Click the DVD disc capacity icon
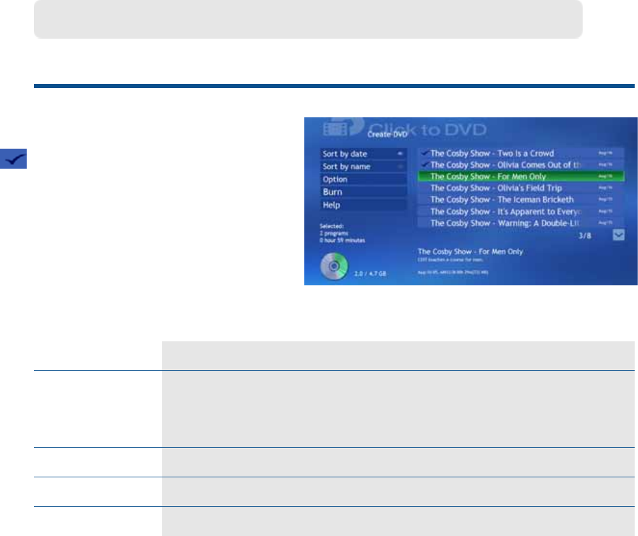This screenshot has width=638, height=536. point(334,266)
